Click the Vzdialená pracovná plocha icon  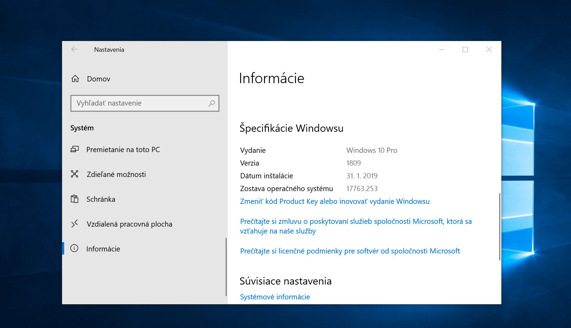[x=75, y=224]
